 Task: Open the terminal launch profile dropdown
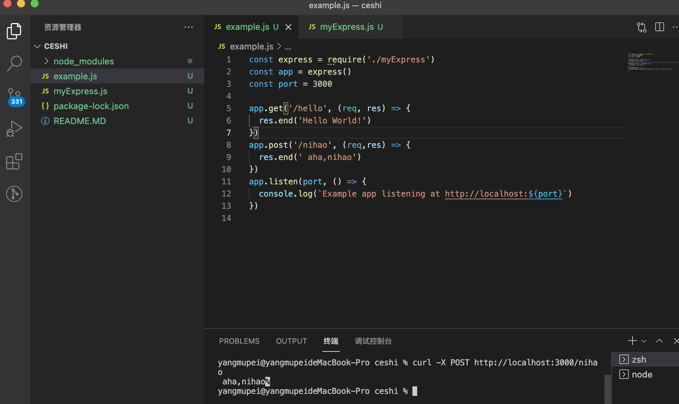click(x=644, y=341)
